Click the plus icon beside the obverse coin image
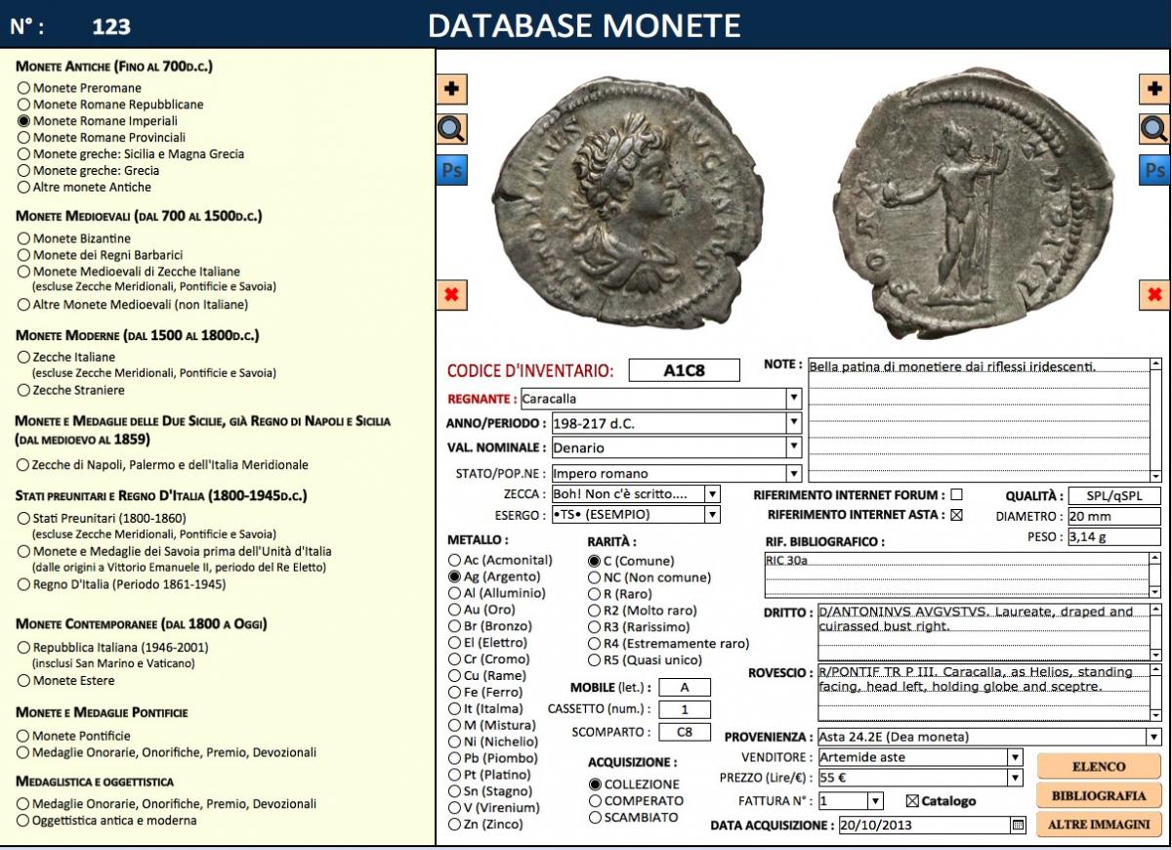 (451, 89)
